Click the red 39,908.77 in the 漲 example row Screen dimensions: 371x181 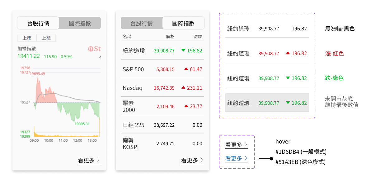pos(269,54)
